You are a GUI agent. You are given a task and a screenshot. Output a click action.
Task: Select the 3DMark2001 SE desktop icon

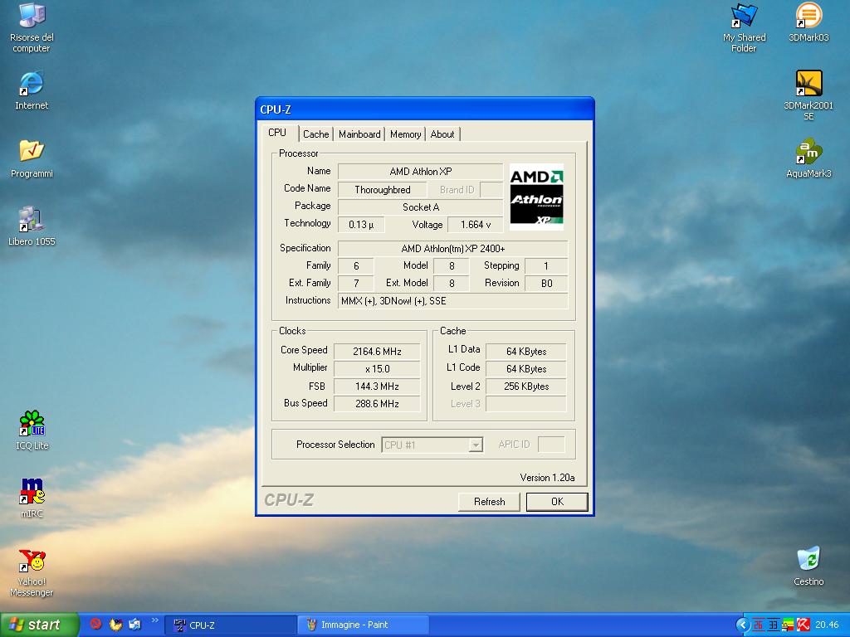click(808, 95)
